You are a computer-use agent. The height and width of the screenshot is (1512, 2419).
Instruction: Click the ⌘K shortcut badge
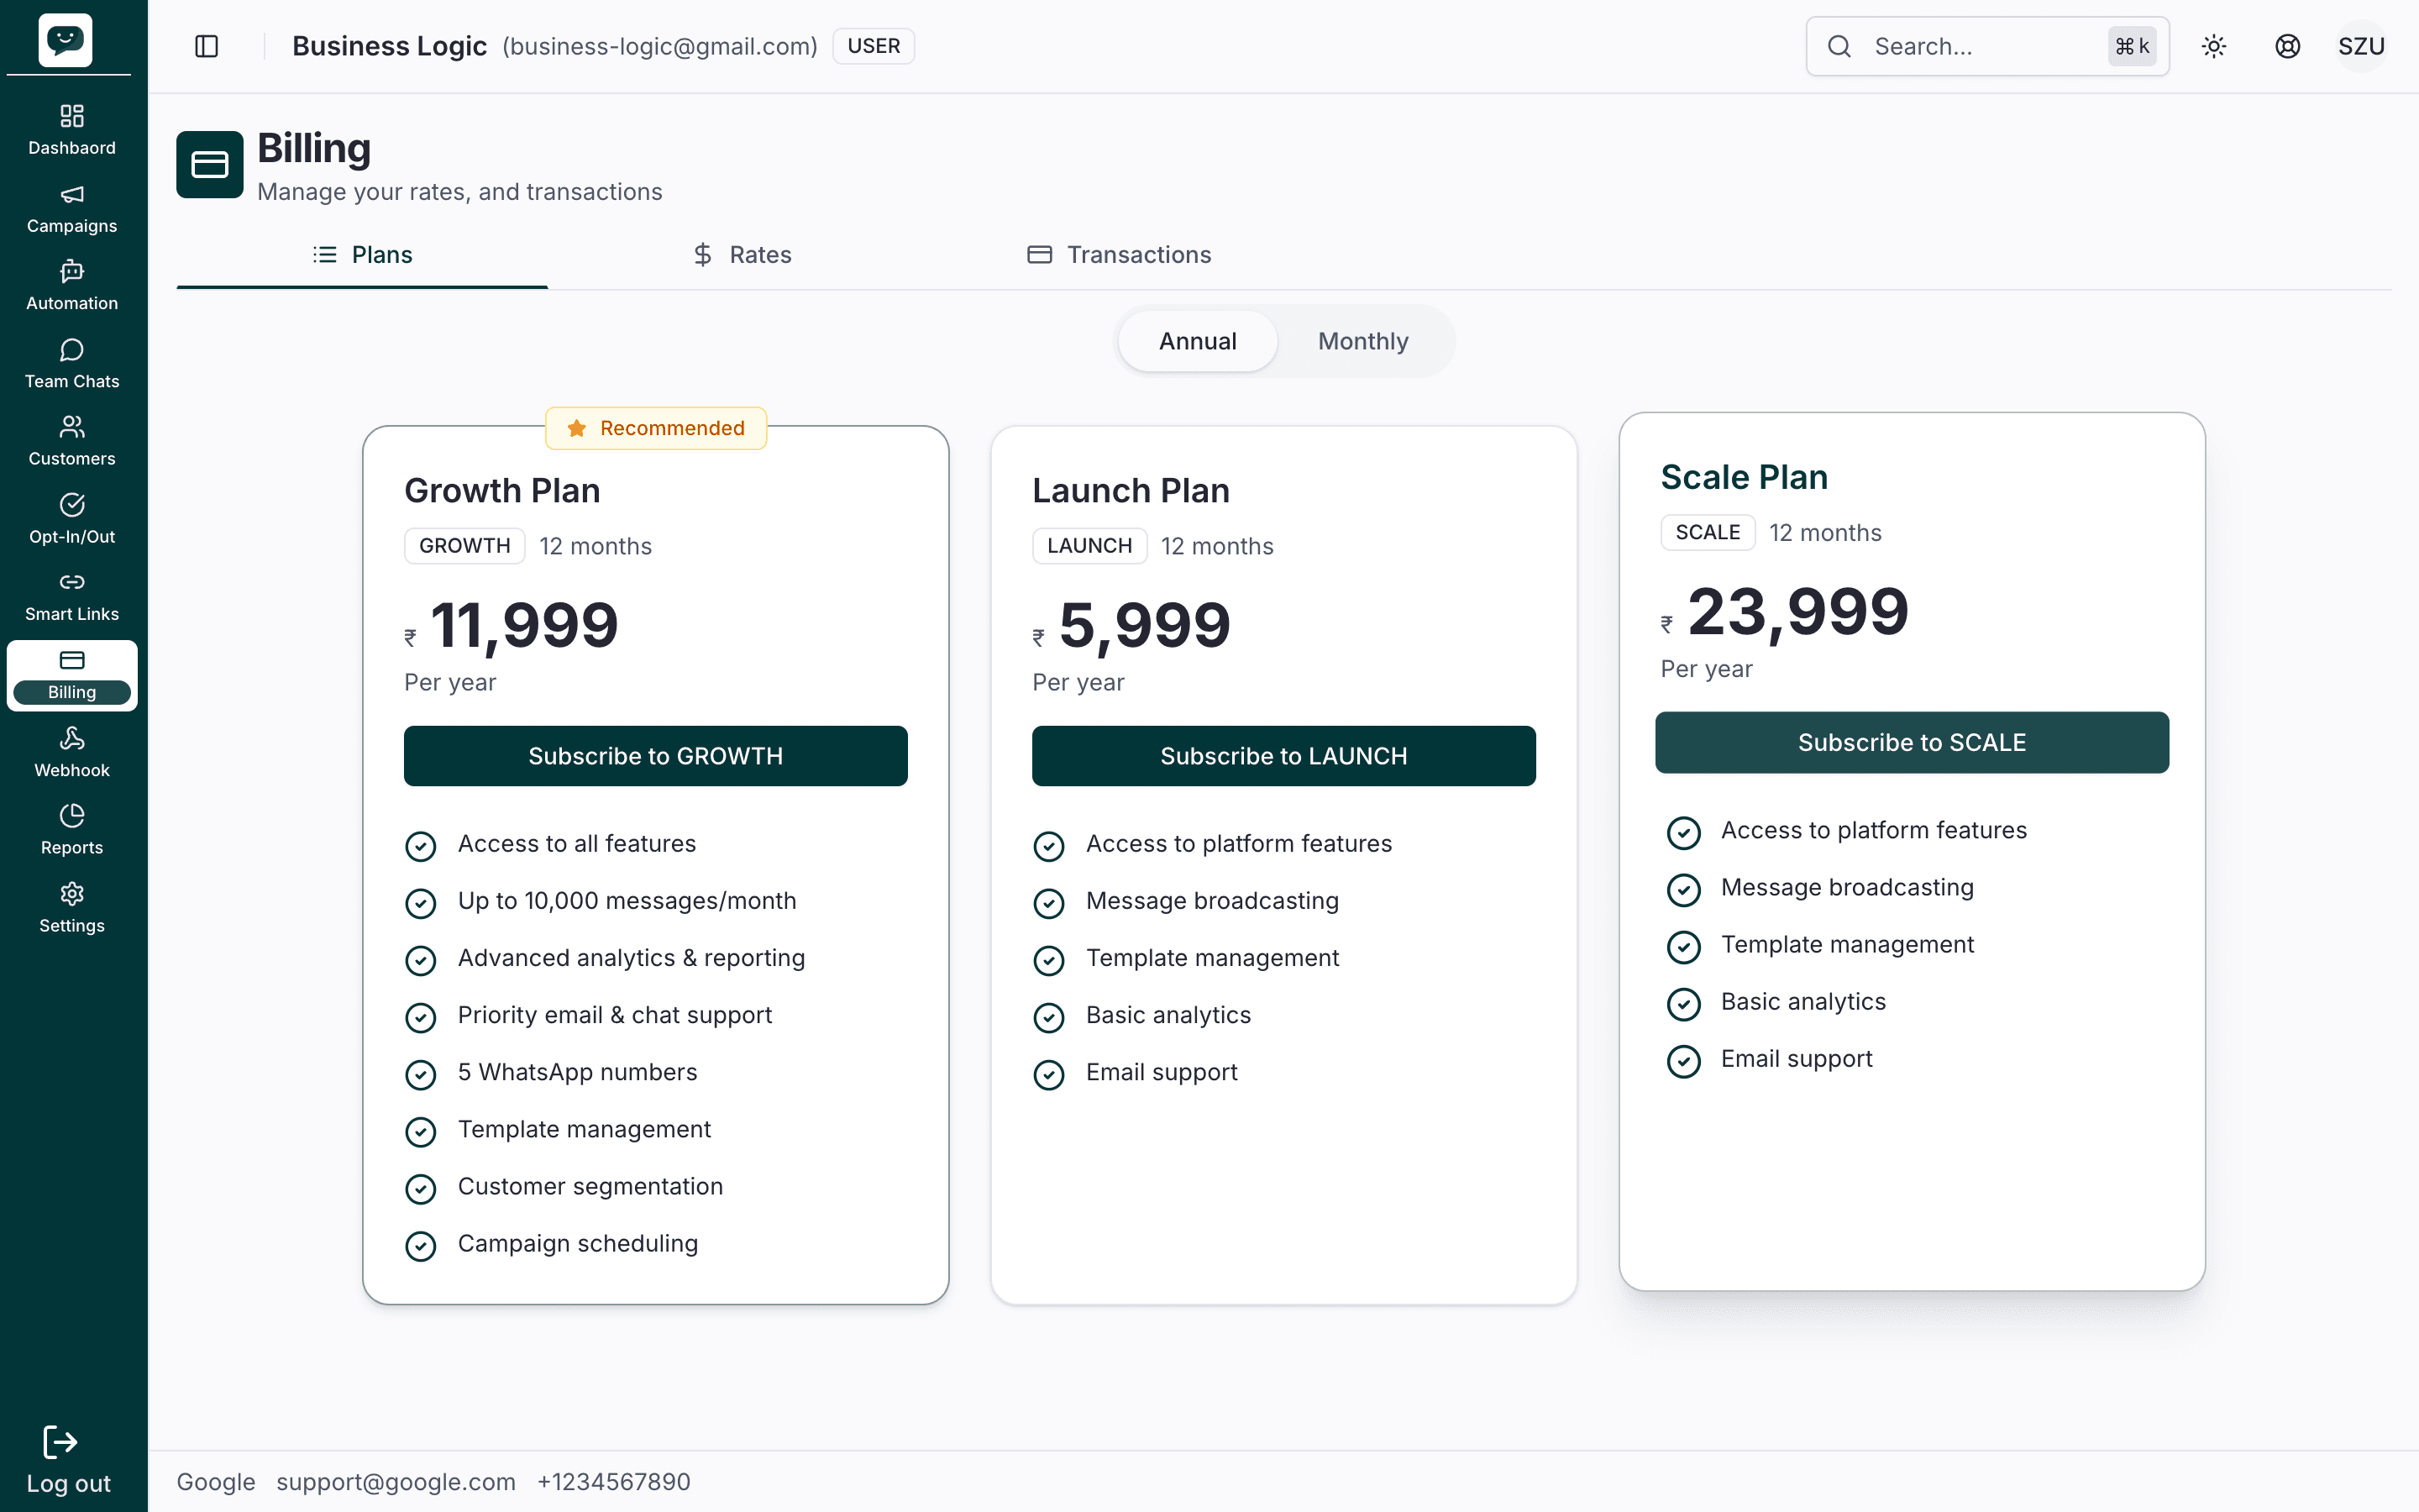pyautogui.click(x=2132, y=46)
